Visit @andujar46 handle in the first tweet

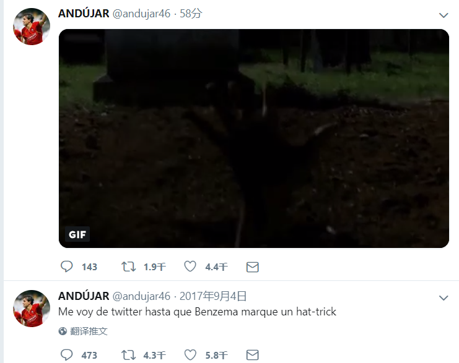pyautogui.click(x=141, y=14)
